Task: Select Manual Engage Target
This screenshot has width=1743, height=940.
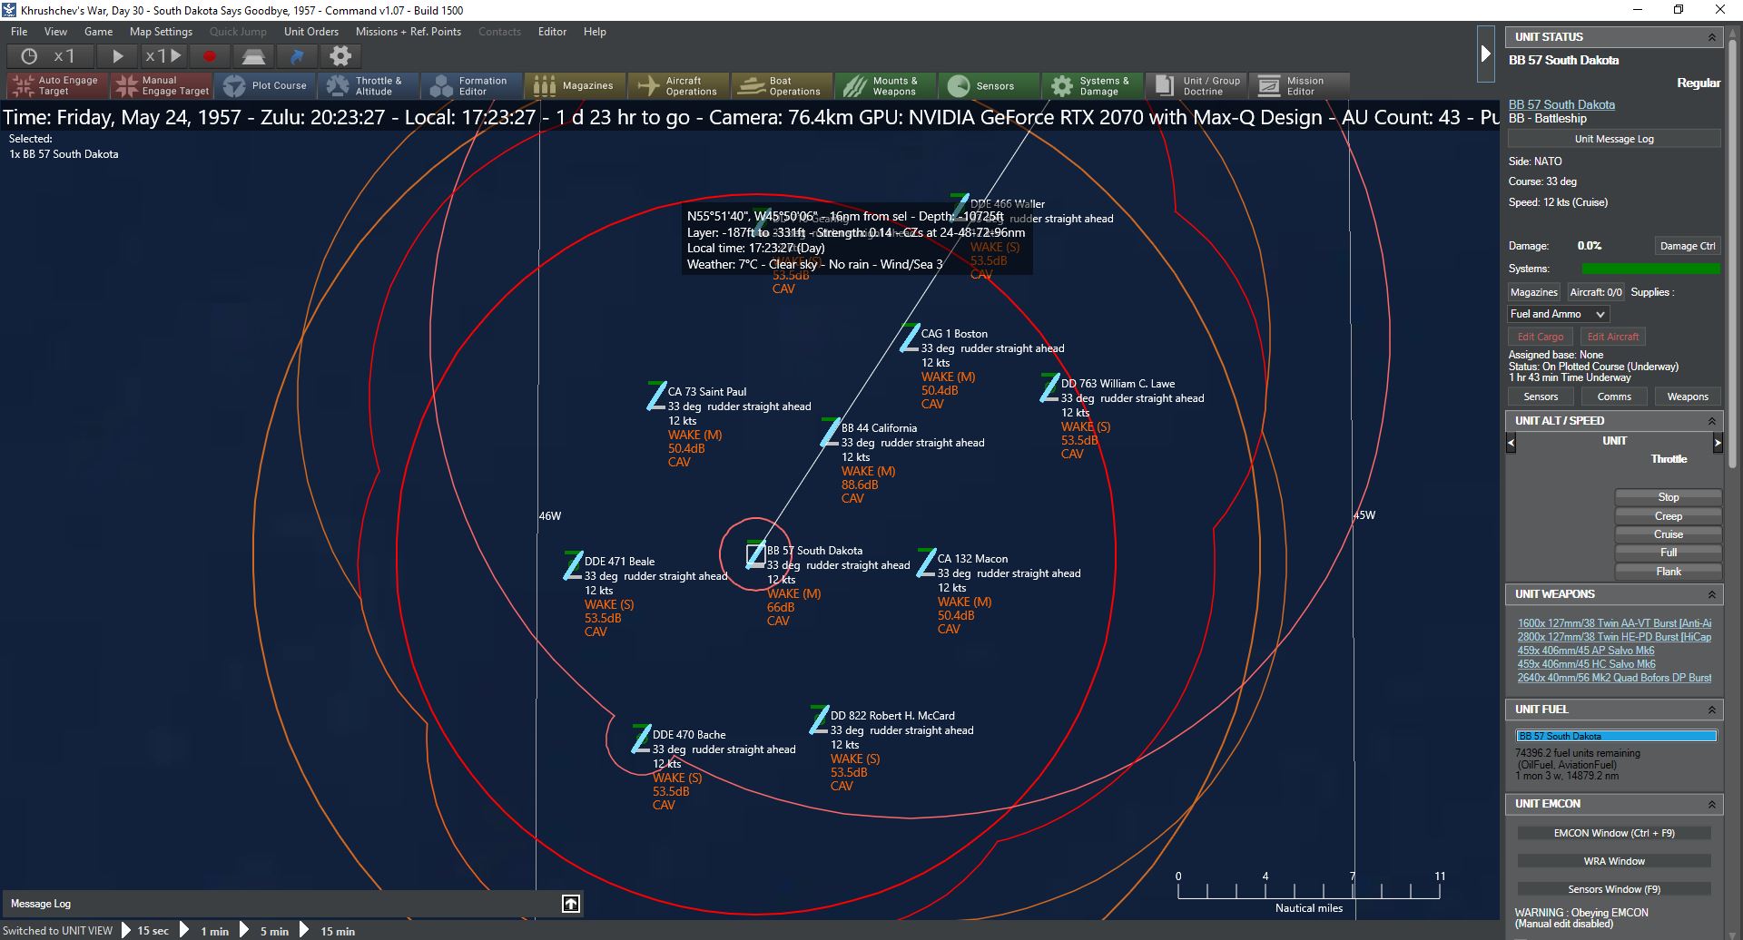Action: (162, 85)
